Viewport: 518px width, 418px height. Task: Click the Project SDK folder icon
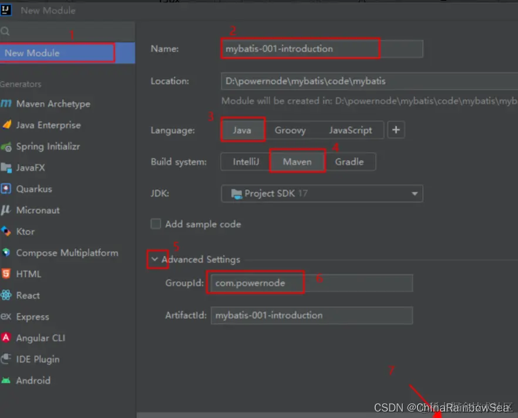237,194
